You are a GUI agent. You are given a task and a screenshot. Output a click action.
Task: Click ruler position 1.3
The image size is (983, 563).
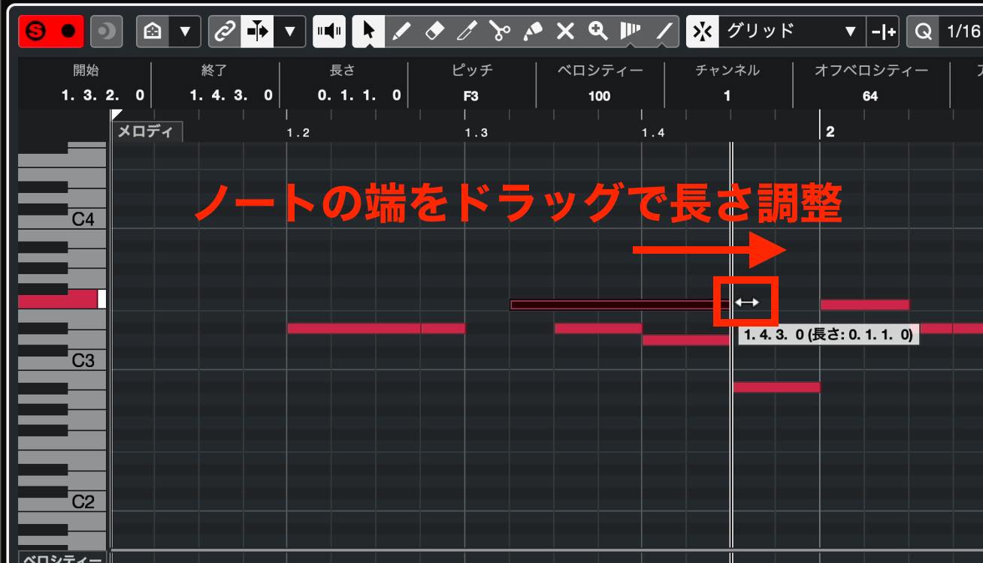click(476, 133)
